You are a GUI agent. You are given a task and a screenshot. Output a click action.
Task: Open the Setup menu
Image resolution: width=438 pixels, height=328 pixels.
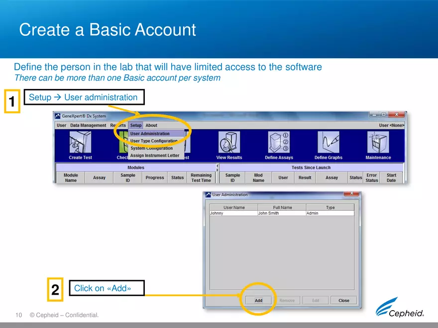[x=135, y=125]
